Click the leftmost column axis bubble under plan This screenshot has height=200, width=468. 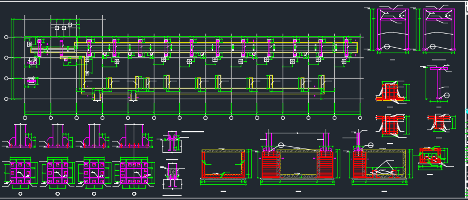point(25,118)
